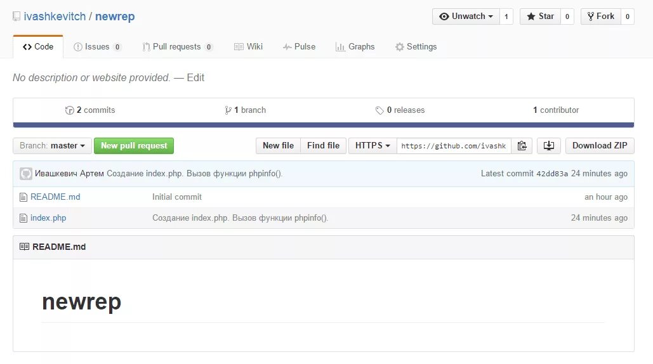Click the New pull request button
The height and width of the screenshot is (364, 653).
point(134,146)
